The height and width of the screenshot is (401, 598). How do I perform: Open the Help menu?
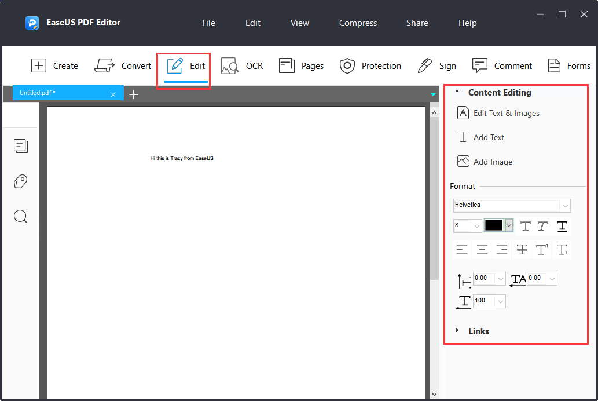coord(468,23)
